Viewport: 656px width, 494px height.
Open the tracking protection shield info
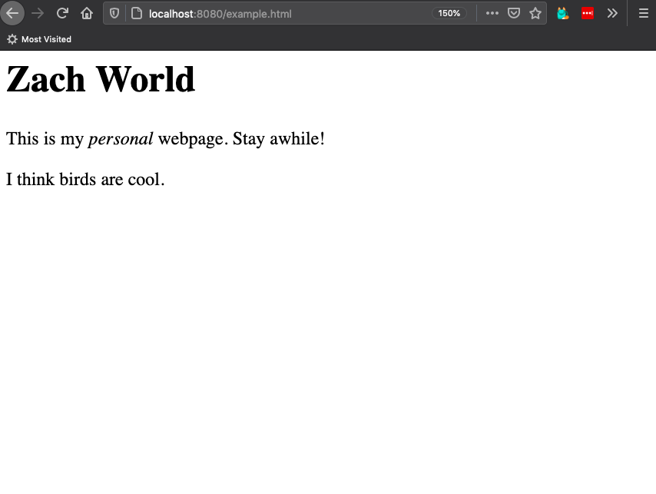[x=114, y=13]
